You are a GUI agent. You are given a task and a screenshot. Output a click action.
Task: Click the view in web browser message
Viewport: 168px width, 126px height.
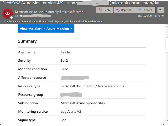pyautogui.click(x=55, y=21)
